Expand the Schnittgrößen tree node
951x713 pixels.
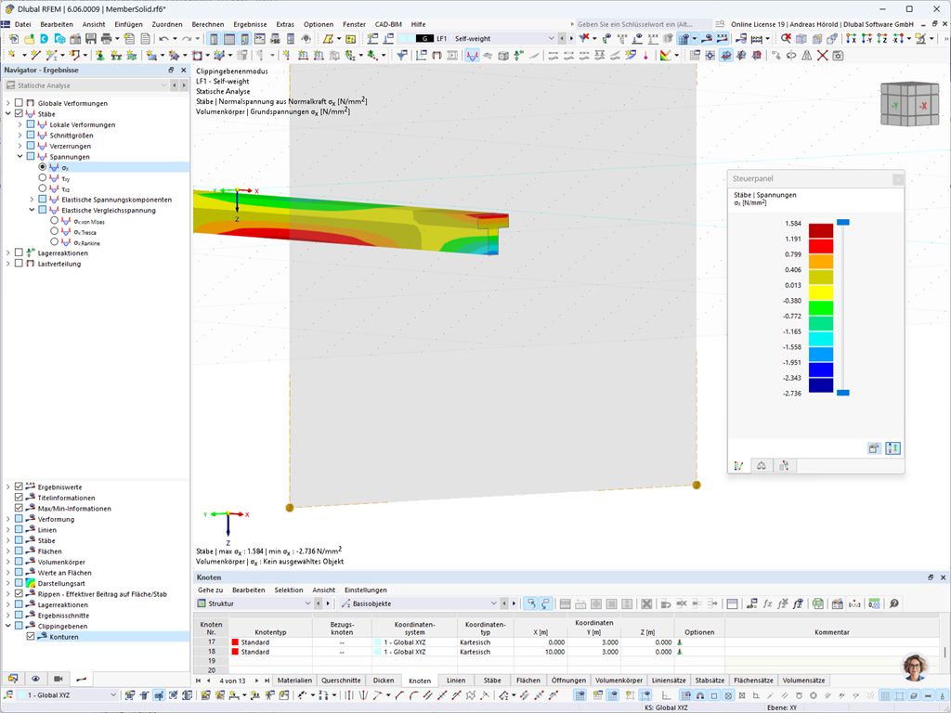click(20, 136)
